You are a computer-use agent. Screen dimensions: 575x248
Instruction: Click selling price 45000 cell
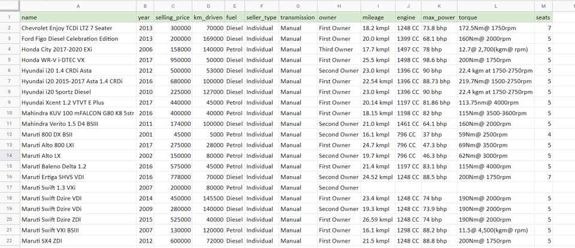click(173, 134)
